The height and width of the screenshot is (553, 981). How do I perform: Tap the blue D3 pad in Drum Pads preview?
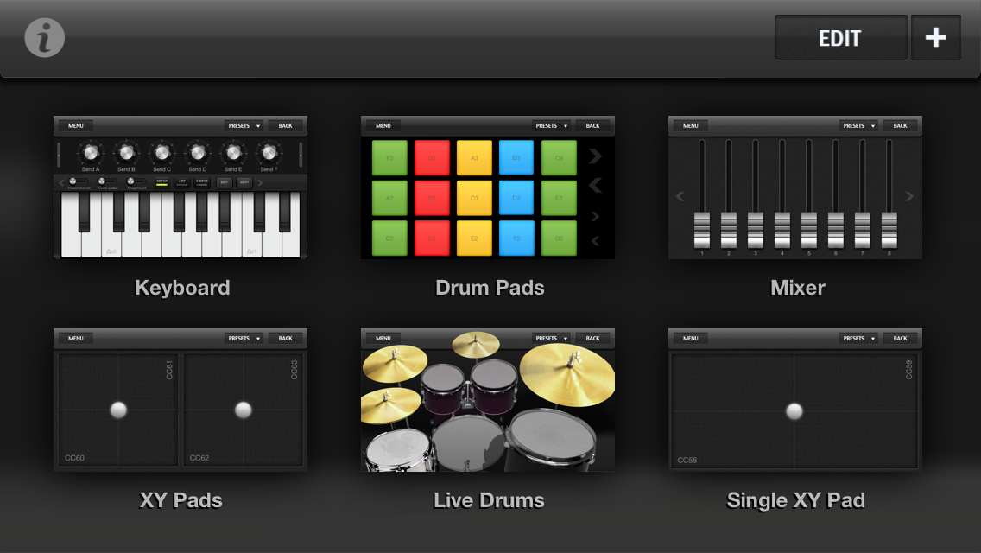tap(516, 197)
